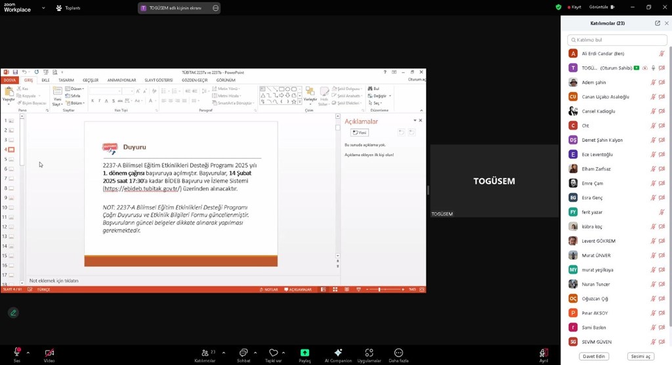Expand audio options arrow beside Ses

click(28, 352)
